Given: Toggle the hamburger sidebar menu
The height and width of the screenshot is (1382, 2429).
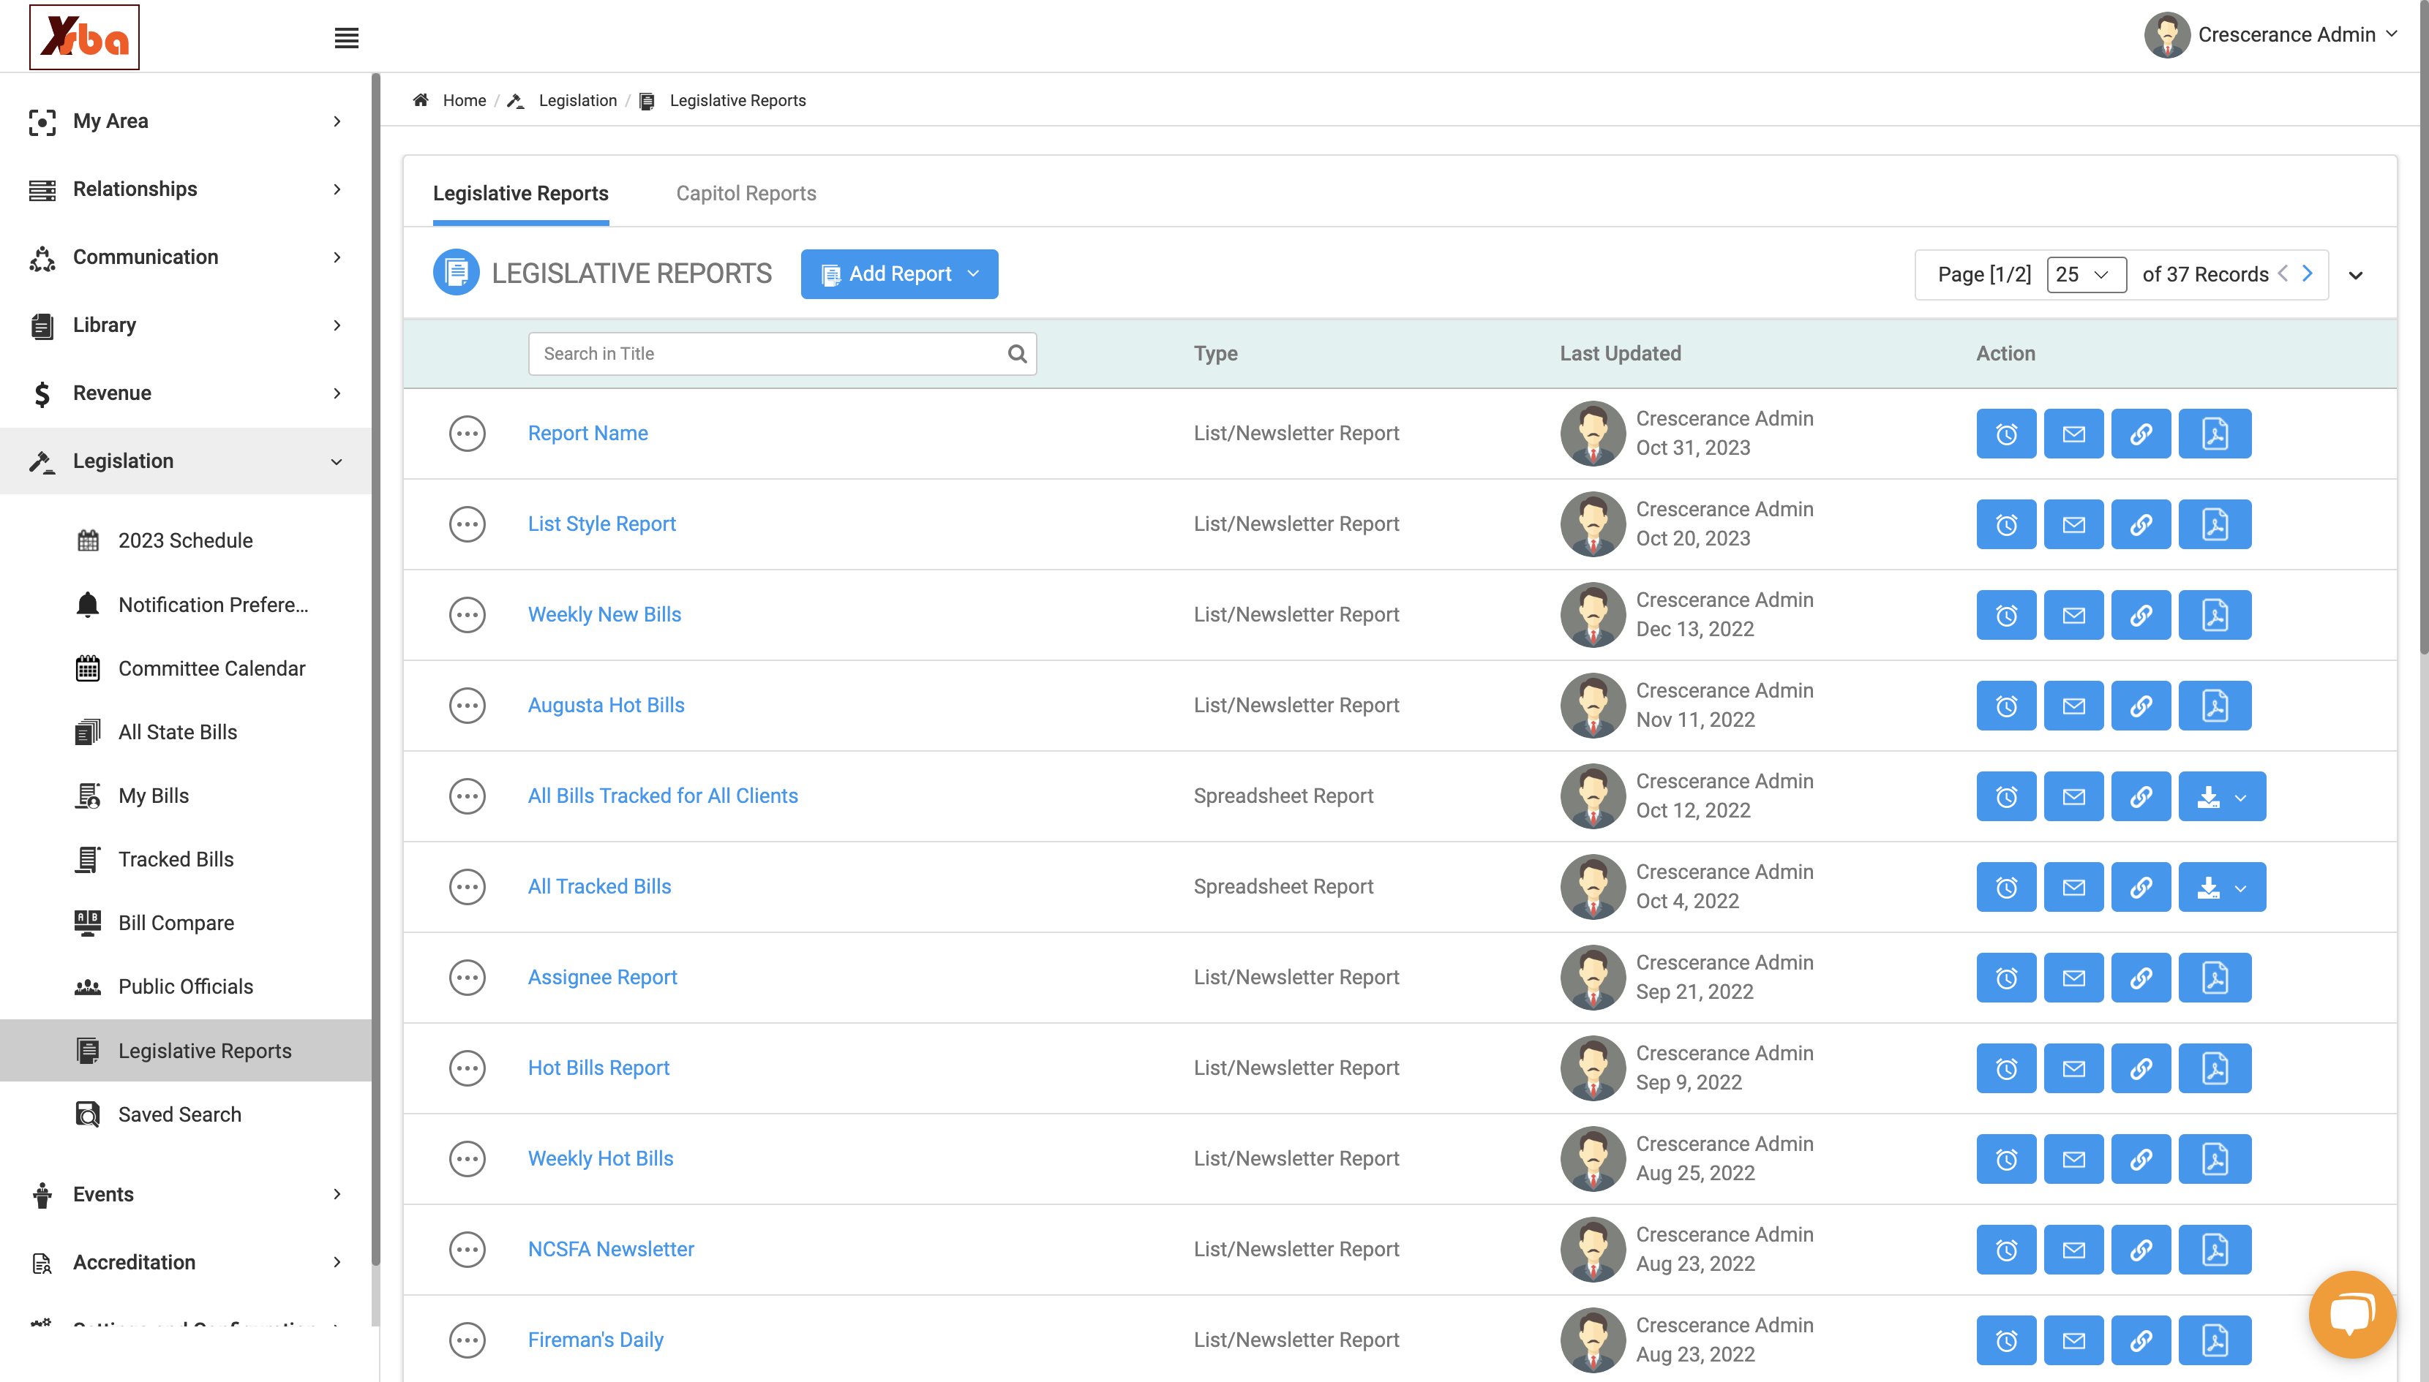Looking at the screenshot, I should point(347,37).
